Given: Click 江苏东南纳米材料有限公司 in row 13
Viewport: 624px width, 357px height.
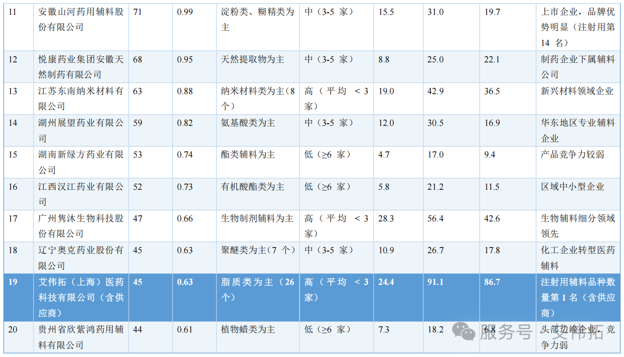Looking at the screenshot, I should pos(81,99).
